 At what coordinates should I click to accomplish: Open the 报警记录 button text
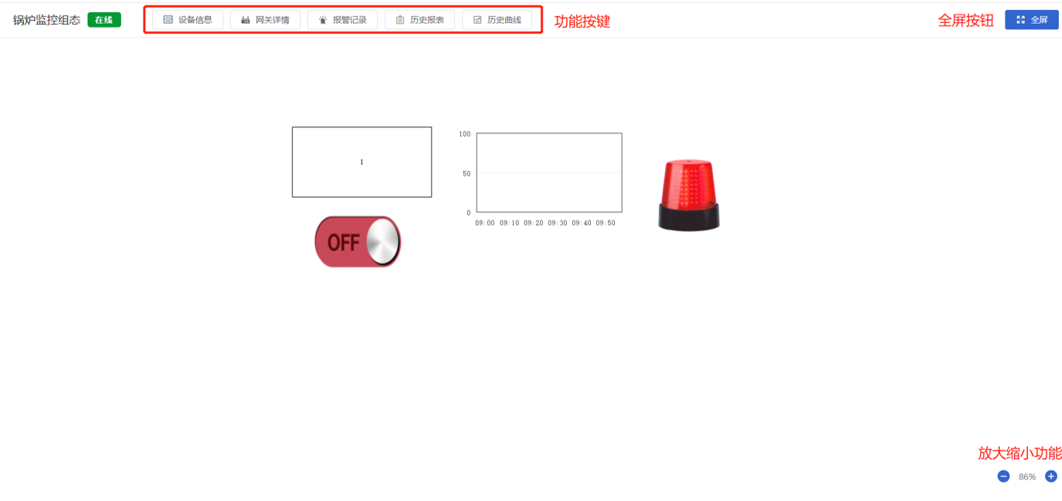[x=350, y=20]
